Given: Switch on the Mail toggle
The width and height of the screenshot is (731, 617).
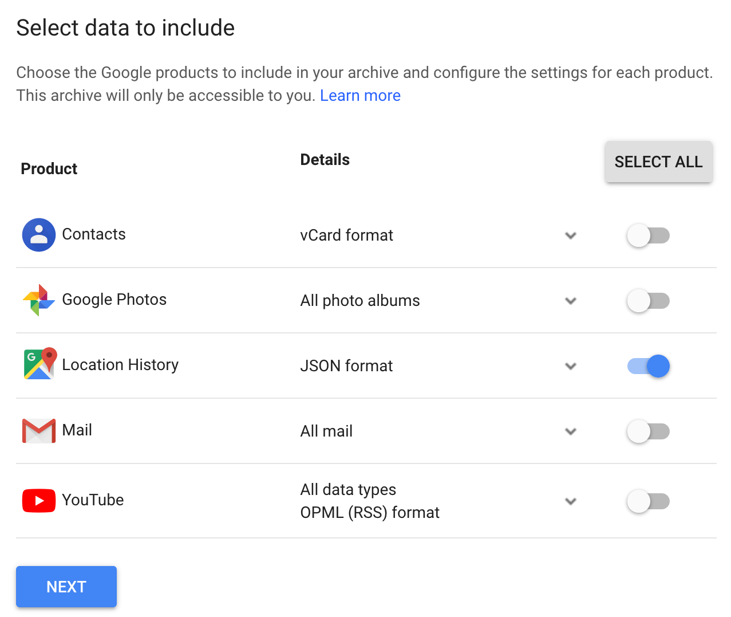Looking at the screenshot, I should coord(648,431).
